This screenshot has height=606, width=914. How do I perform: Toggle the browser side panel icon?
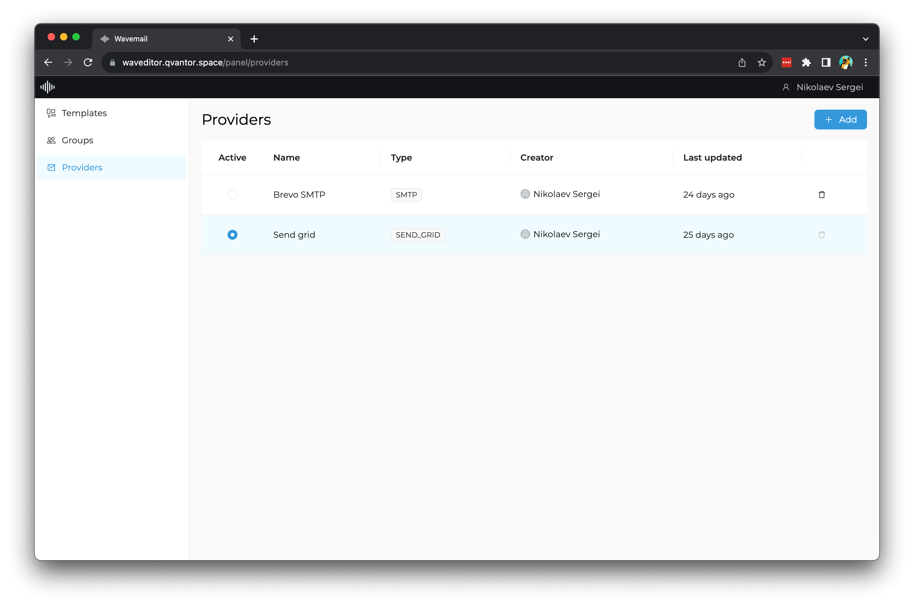coord(826,62)
